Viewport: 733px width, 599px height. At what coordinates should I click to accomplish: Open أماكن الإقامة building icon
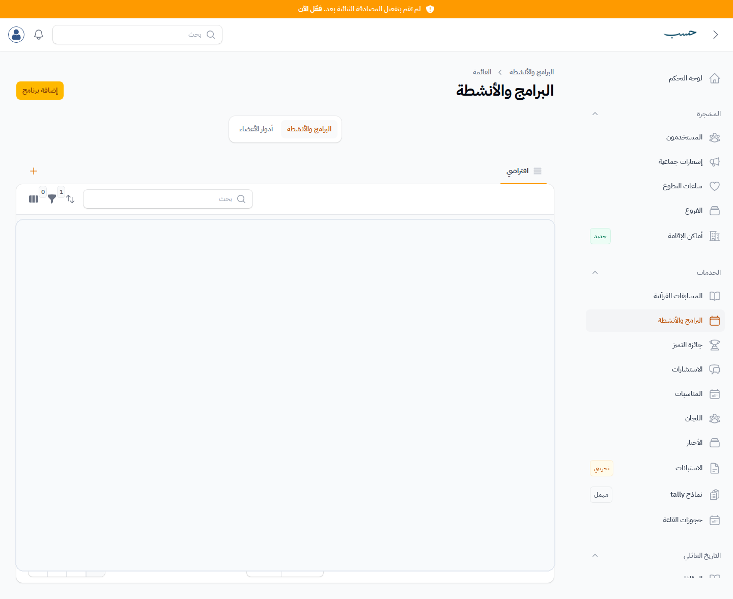tap(715, 236)
